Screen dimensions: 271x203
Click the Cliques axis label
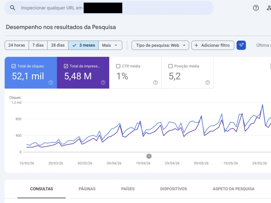tap(15, 97)
